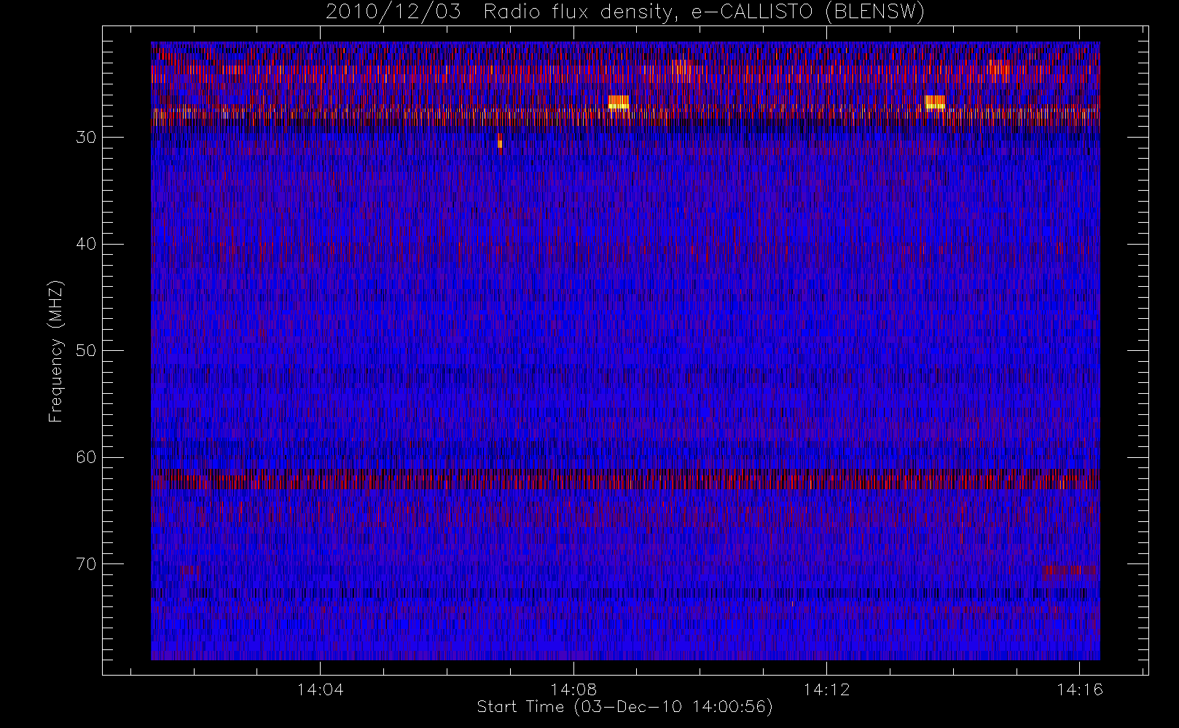Click the red patch near 71 MHz at right edge
Image resolution: width=1179 pixels, height=728 pixels.
[1069, 571]
